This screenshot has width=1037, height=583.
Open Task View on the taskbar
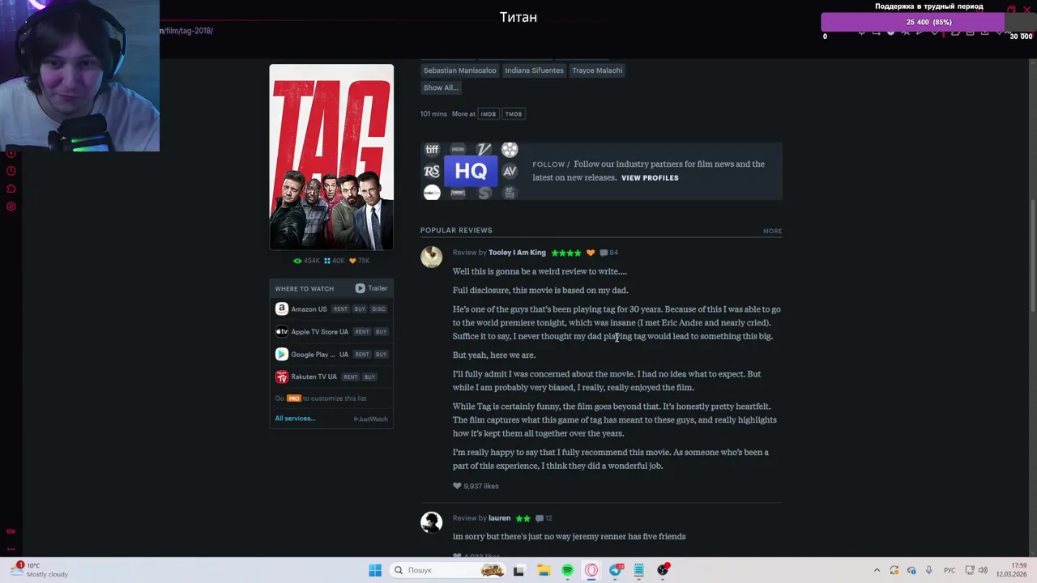(518, 570)
